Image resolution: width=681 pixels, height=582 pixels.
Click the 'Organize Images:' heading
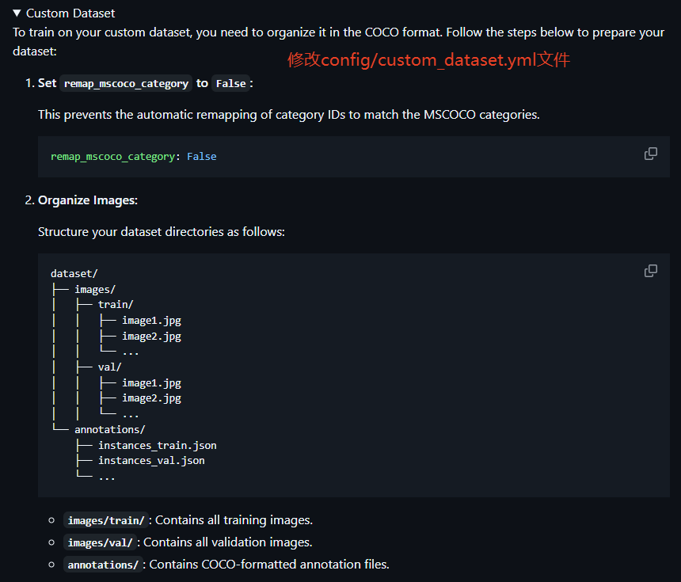(88, 200)
